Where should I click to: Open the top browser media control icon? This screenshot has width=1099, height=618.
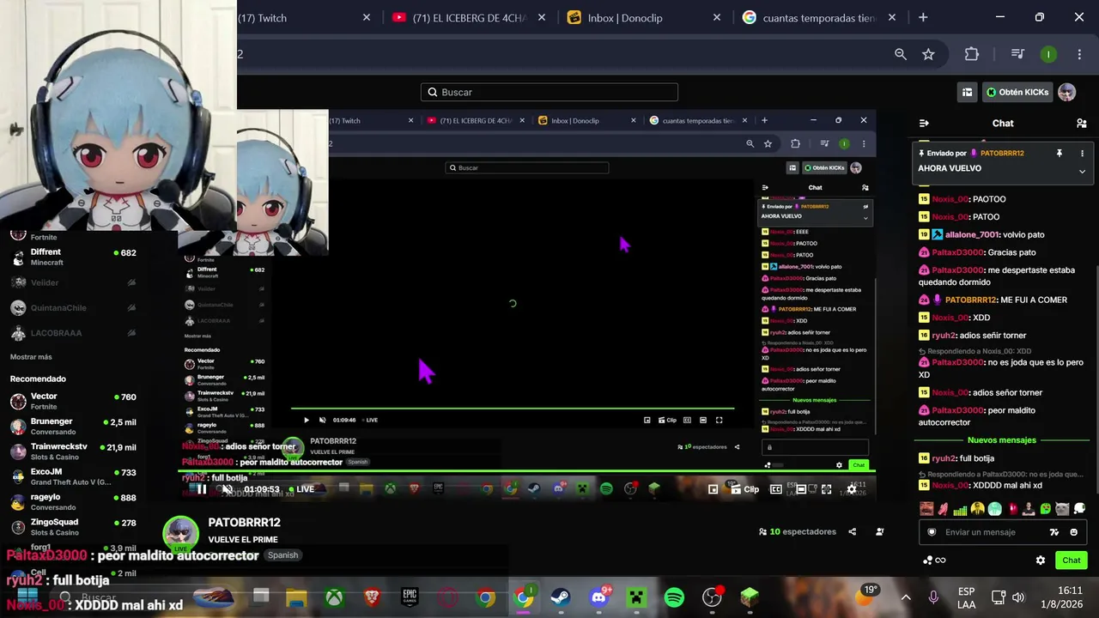[1017, 54]
